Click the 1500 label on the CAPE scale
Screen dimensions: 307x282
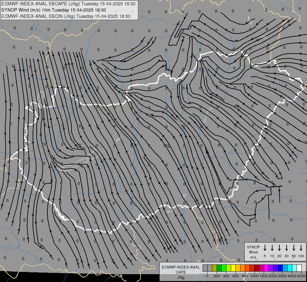pyautogui.click(x=264, y=276)
